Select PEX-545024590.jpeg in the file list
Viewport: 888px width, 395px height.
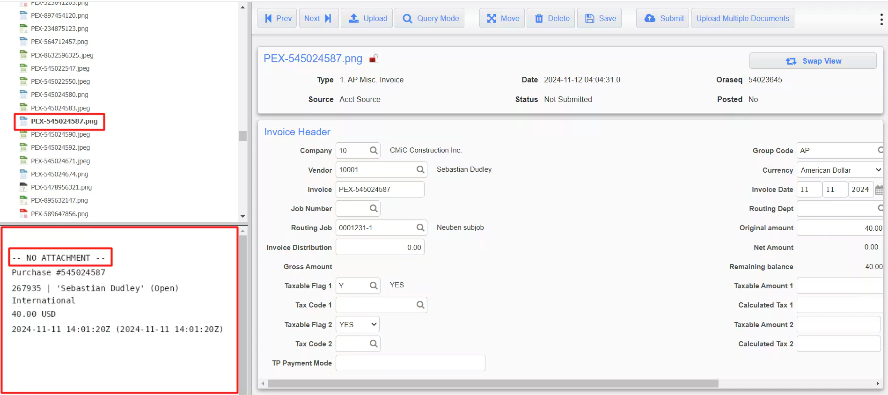[x=60, y=134]
